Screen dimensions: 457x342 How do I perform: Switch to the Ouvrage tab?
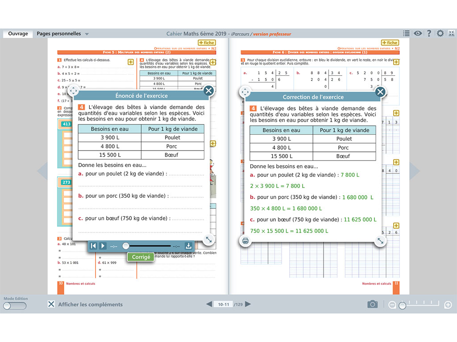click(x=18, y=34)
